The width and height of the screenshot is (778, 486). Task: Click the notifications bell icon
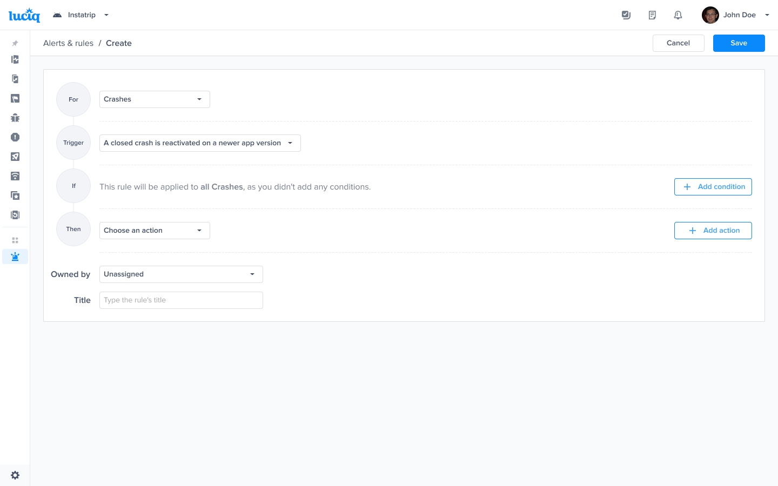(x=678, y=15)
